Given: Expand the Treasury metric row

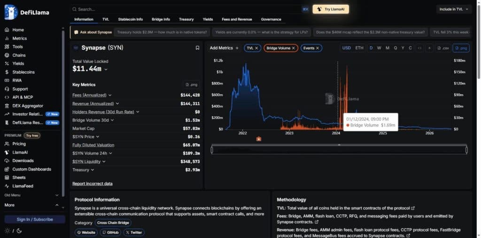Looking at the screenshot, I should click(x=83, y=169).
